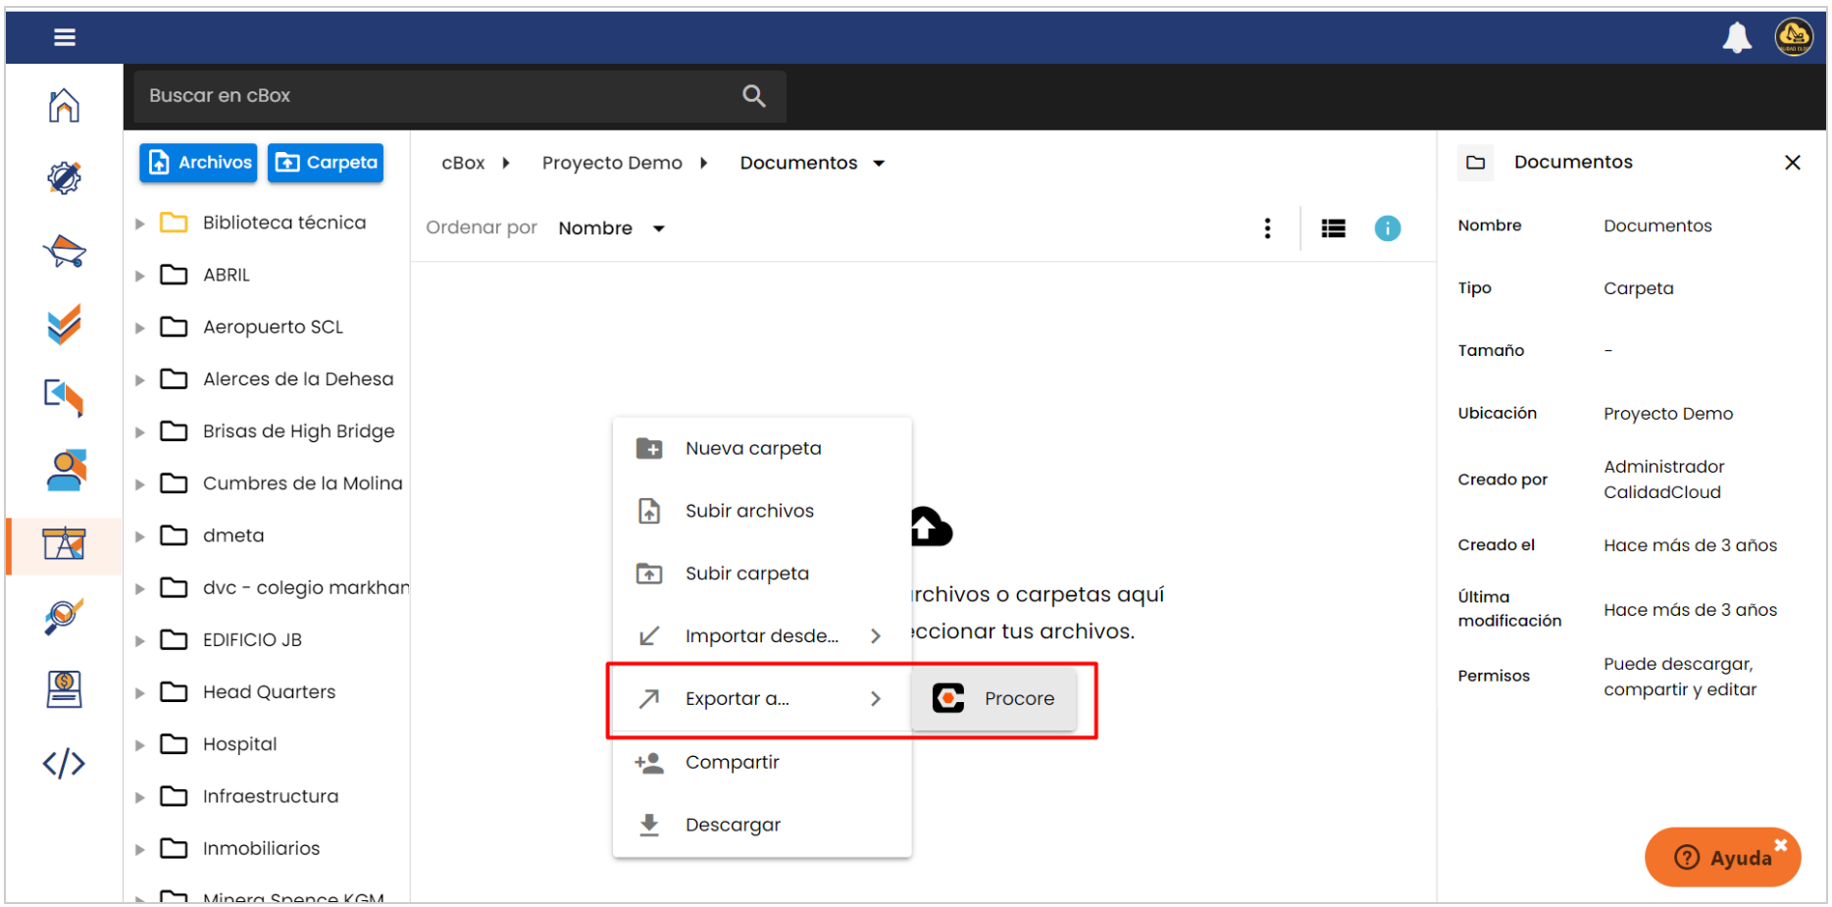Image resolution: width=1832 pixels, height=907 pixels.
Task: Toggle the blue info panel icon
Action: 1387,228
